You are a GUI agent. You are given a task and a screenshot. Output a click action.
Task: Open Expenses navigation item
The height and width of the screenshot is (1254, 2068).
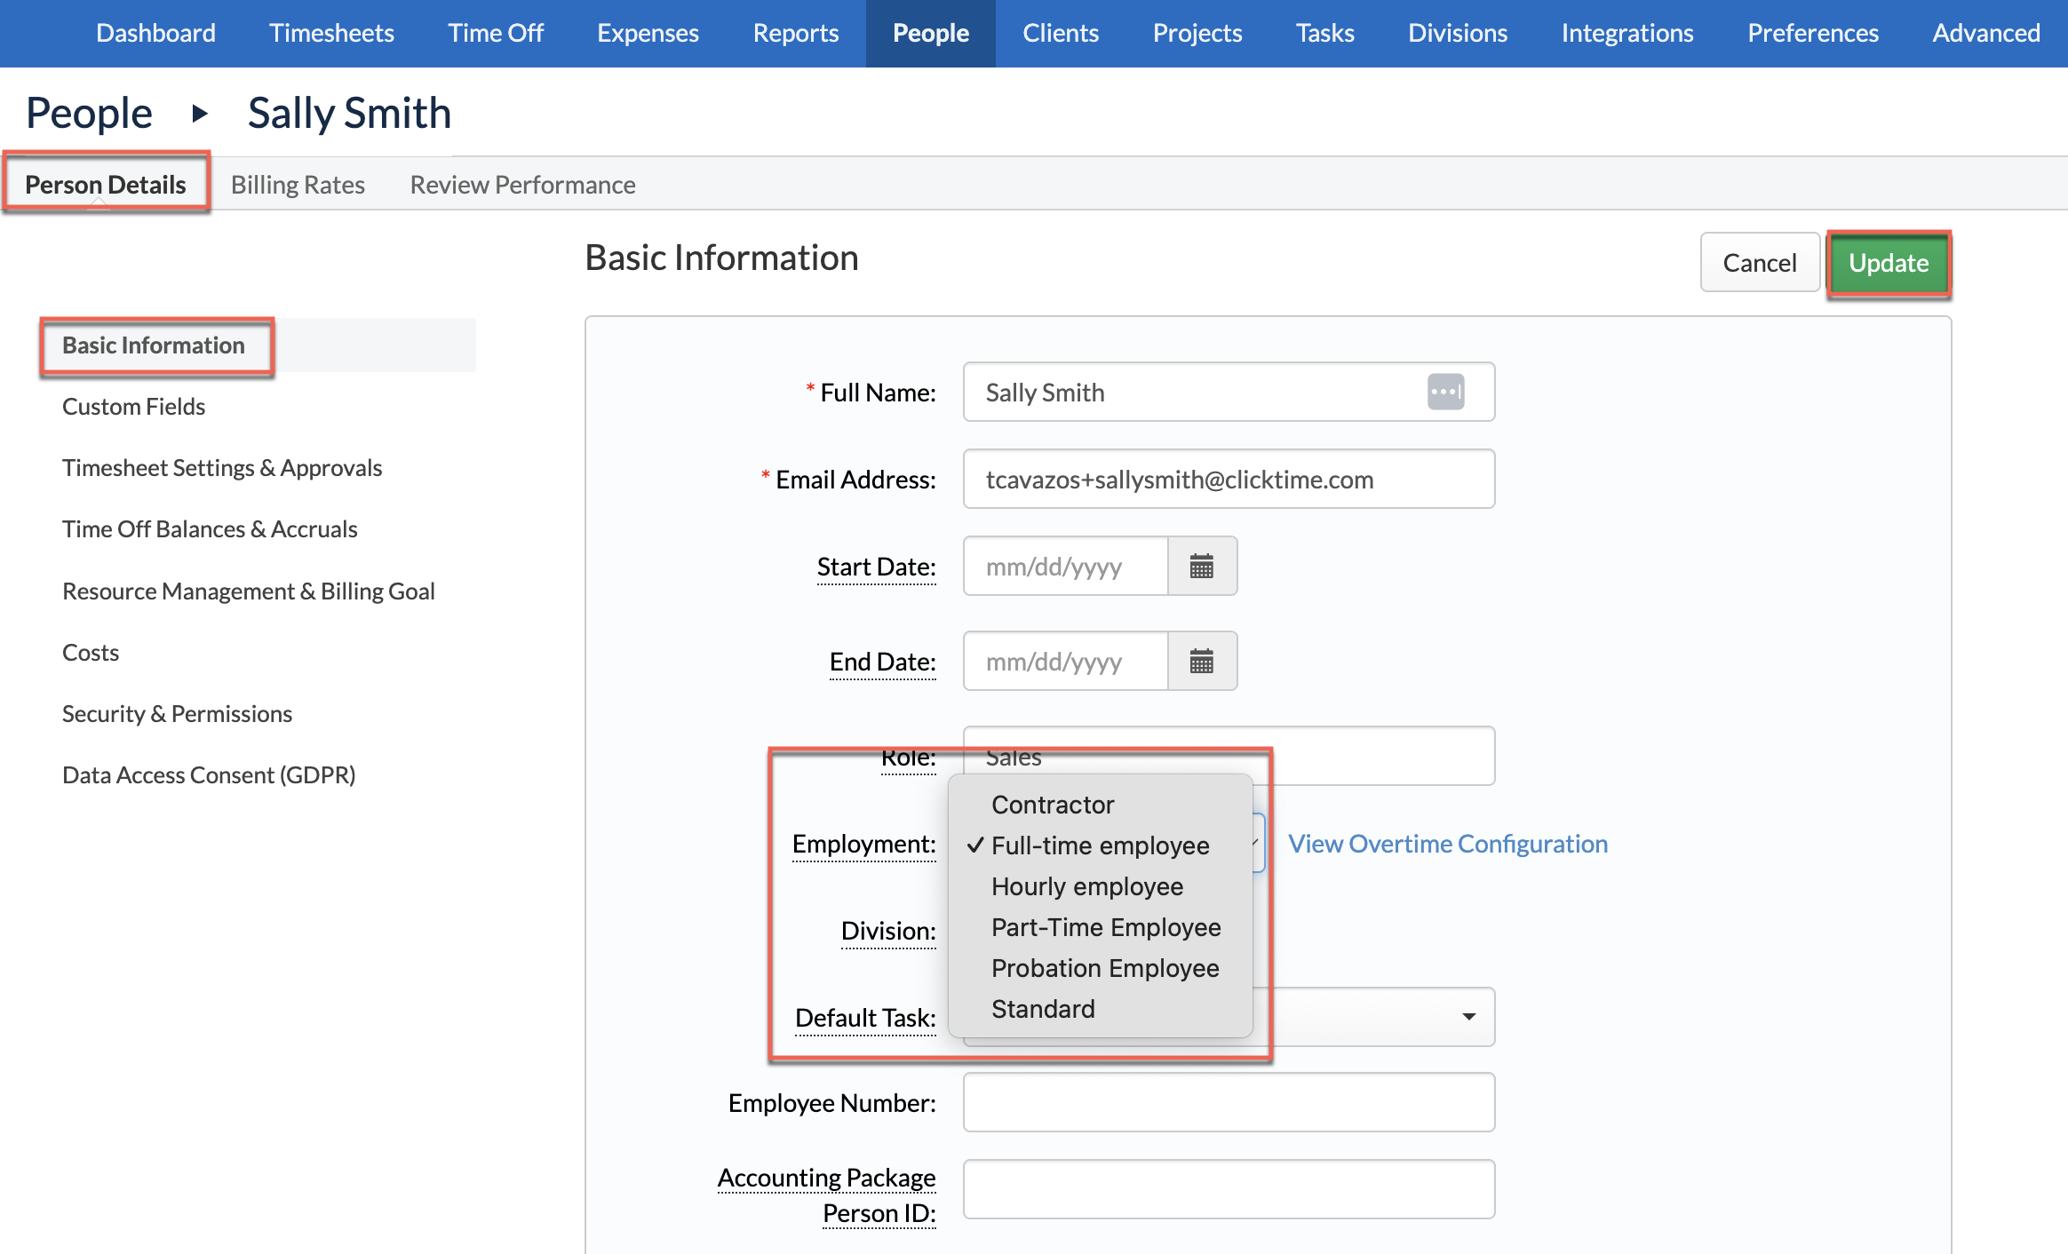[x=648, y=33]
